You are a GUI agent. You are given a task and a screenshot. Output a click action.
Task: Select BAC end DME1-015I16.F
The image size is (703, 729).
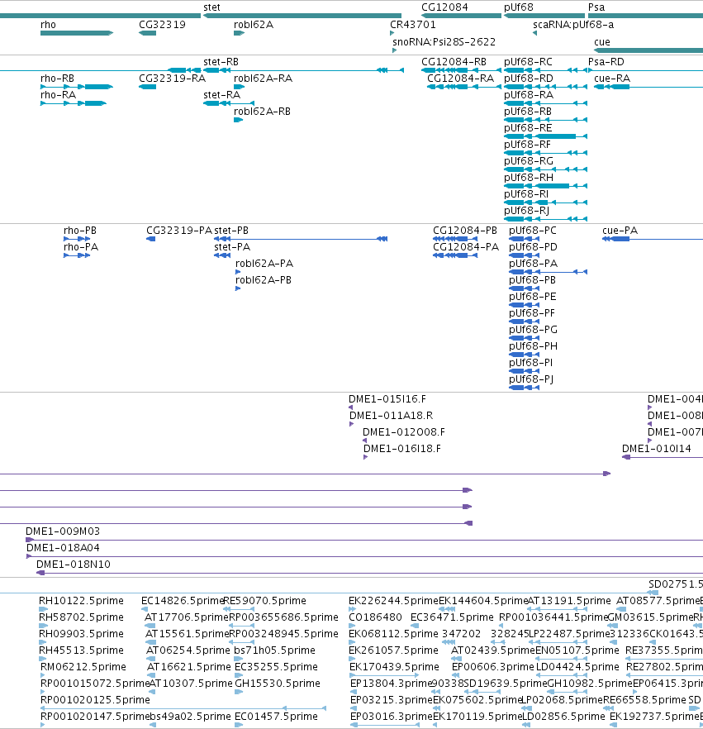coord(350,407)
